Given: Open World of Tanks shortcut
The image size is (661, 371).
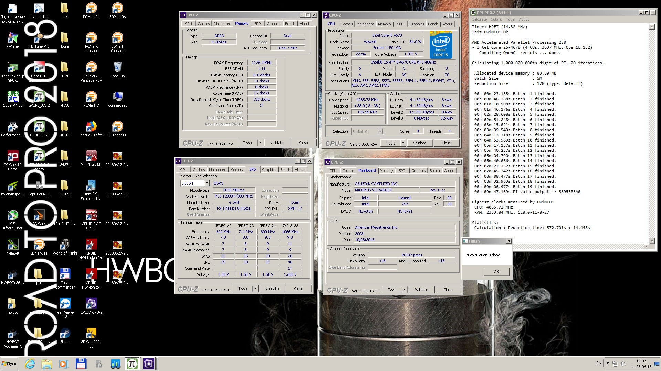Looking at the screenshot, I should (65, 247).
